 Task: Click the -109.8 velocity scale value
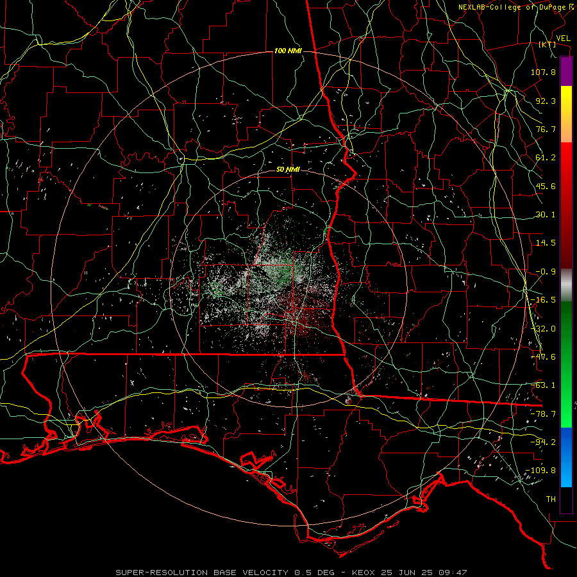click(x=540, y=471)
